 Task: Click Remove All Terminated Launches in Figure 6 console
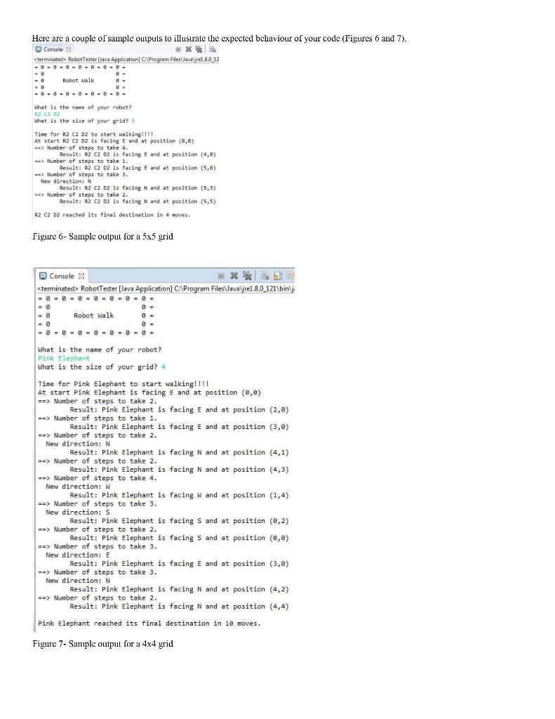[199, 49]
